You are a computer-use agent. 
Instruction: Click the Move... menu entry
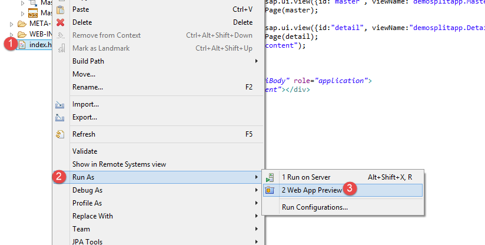point(84,74)
